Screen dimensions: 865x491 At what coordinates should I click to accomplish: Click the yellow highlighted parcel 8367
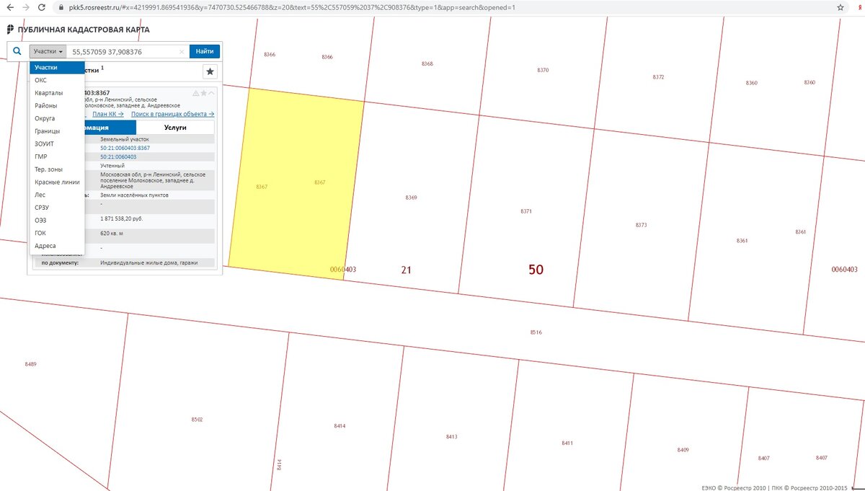(x=296, y=184)
